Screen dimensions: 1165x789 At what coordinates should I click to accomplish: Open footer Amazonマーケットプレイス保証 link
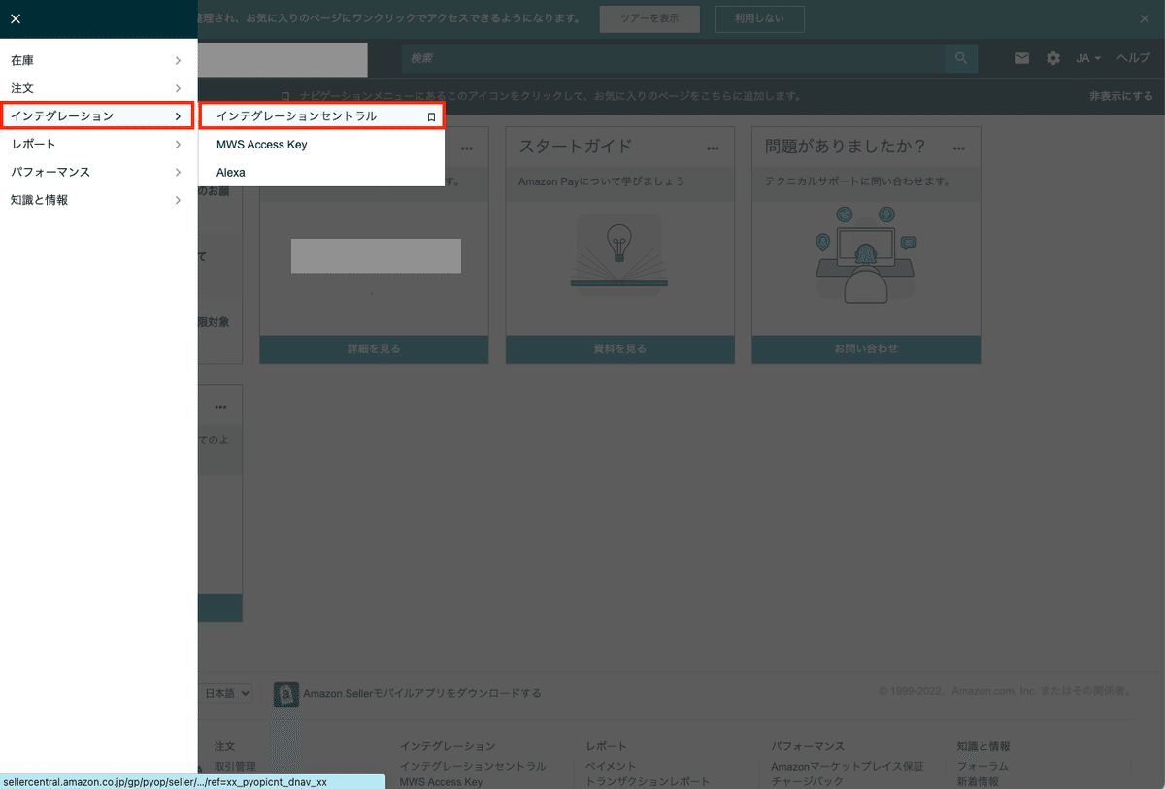point(848,767)
